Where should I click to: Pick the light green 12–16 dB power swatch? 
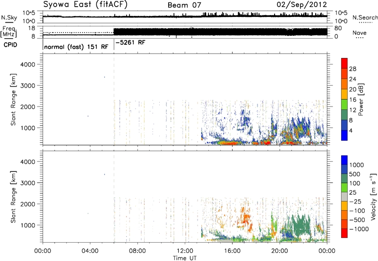pos(344,104)
